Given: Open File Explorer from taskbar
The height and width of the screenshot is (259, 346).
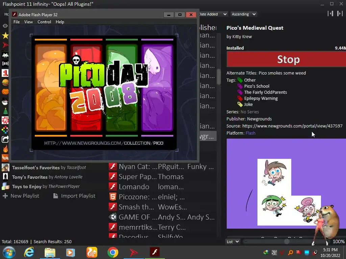Looking at the screenshot, I should tap(50, 252).
